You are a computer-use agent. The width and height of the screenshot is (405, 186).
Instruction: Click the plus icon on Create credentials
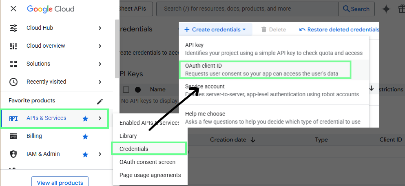pyautogui.click(x=187, y=30)
